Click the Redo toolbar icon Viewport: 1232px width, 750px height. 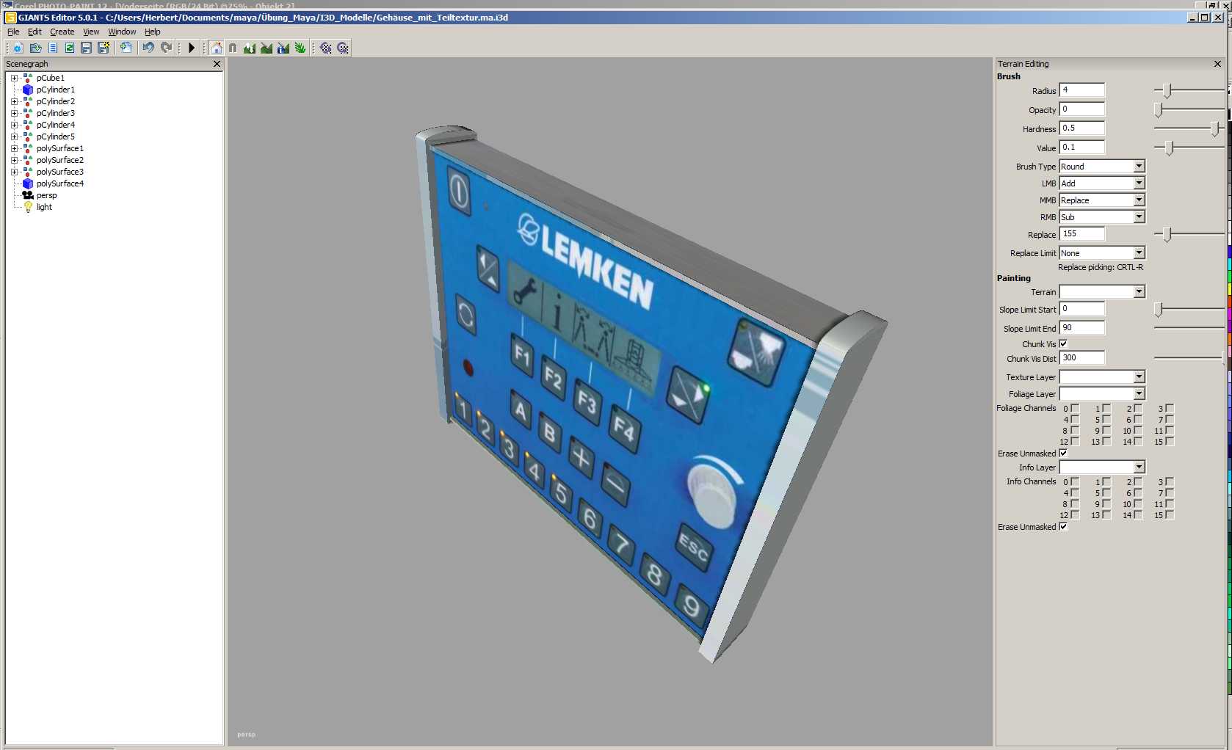coord(167,48)
